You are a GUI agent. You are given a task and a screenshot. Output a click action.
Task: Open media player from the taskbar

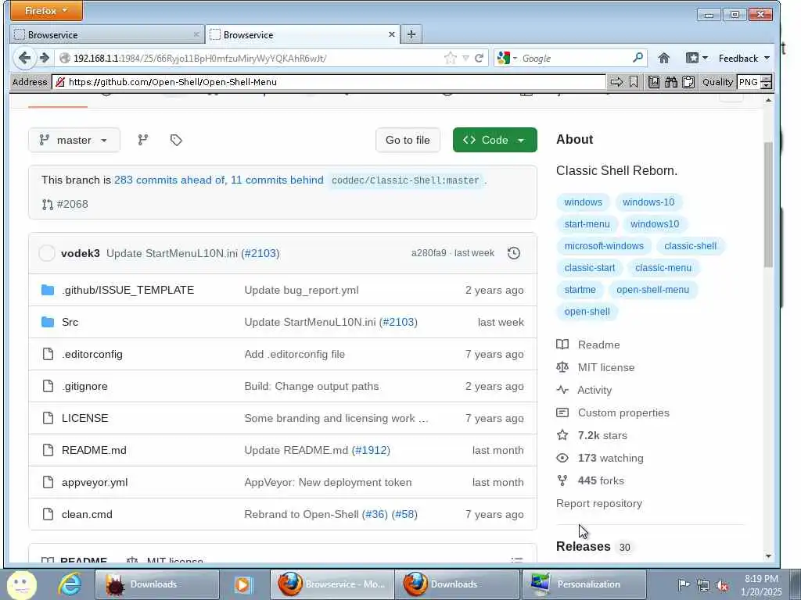[243, 584]
